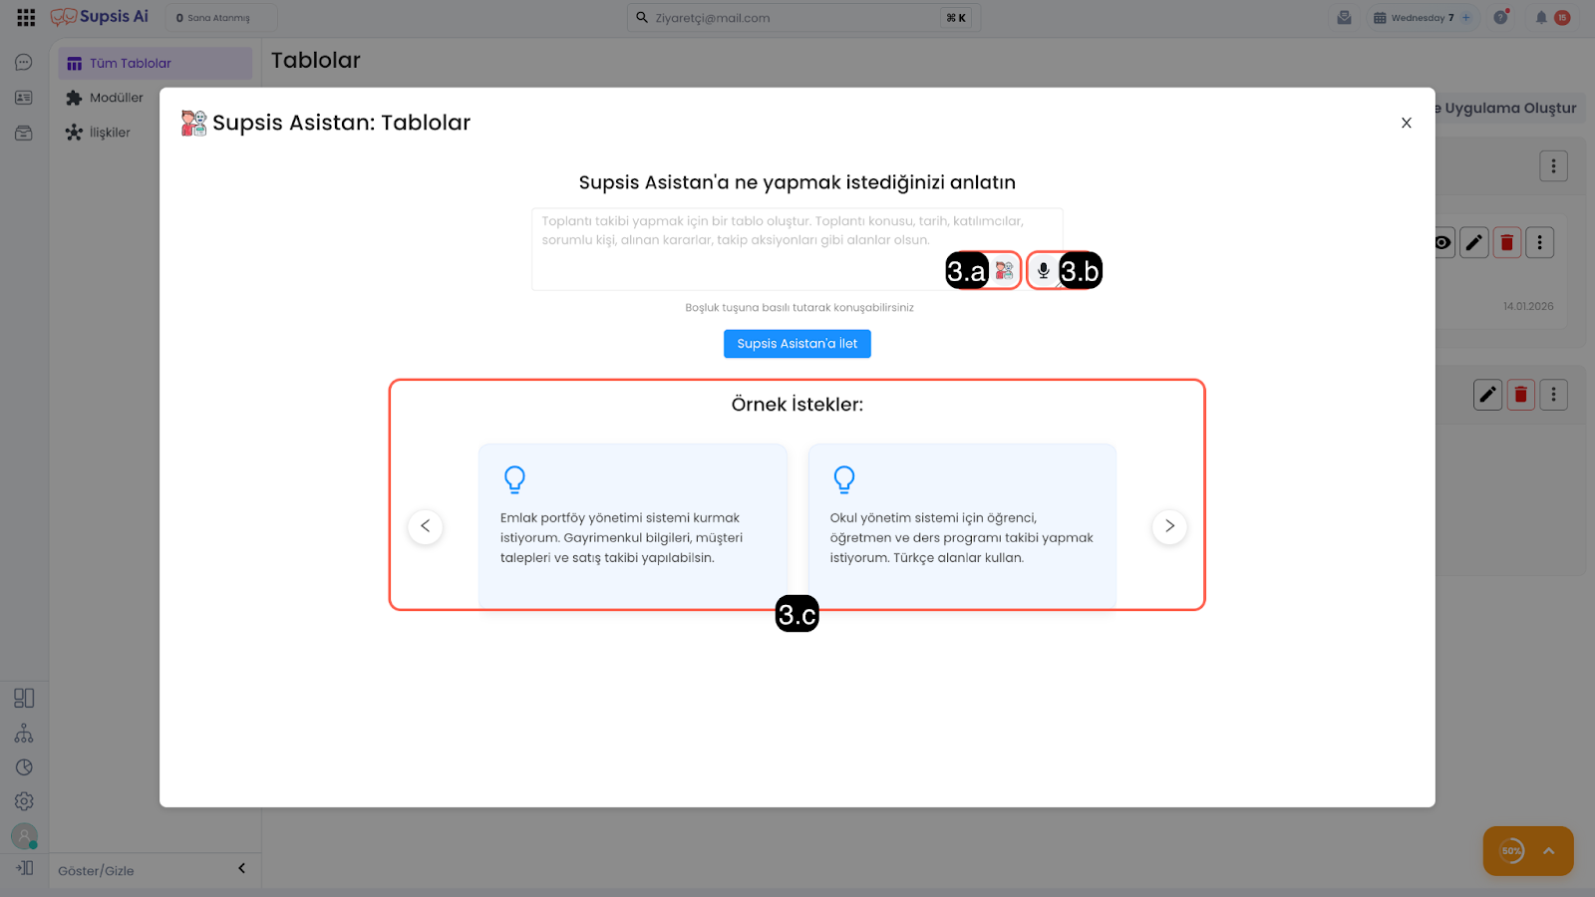1595x897 pixels.
Task: Open the Modüller menu item
Action: (x=117, y=98)
